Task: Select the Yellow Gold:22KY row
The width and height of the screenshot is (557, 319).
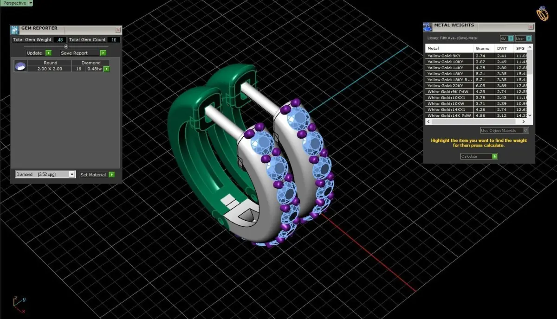Action: point(476,86)
